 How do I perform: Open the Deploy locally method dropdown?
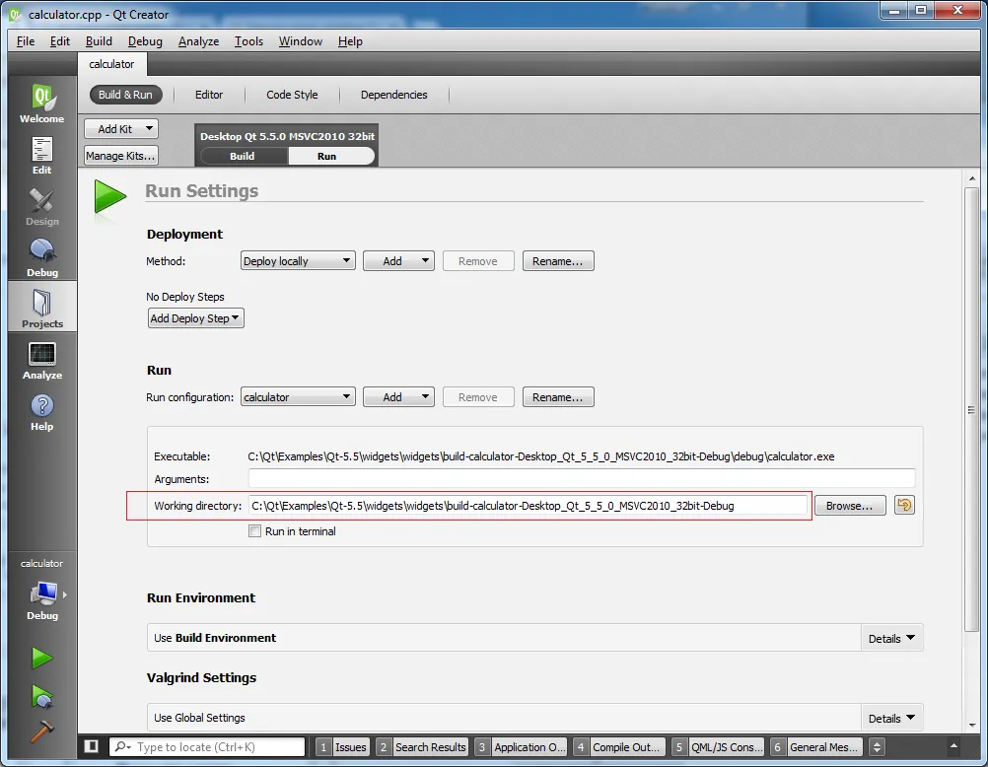click(x=298, y=261)
